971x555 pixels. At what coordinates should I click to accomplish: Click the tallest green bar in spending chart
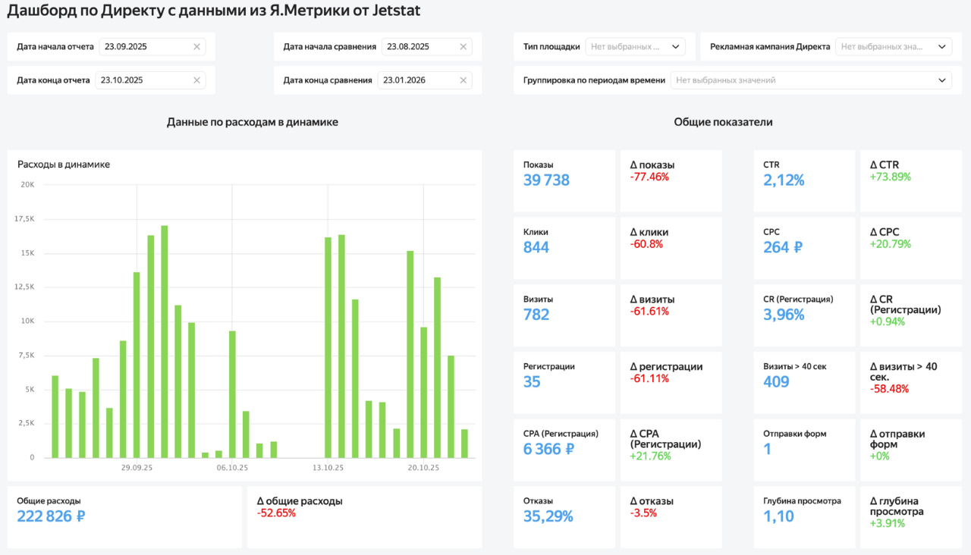164,341
